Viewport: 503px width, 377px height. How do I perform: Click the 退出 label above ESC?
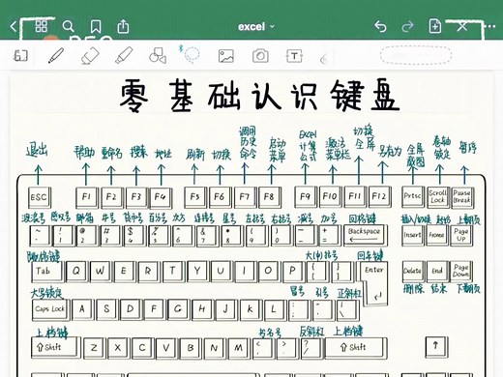pyautogui.click(x=38, y=150)
